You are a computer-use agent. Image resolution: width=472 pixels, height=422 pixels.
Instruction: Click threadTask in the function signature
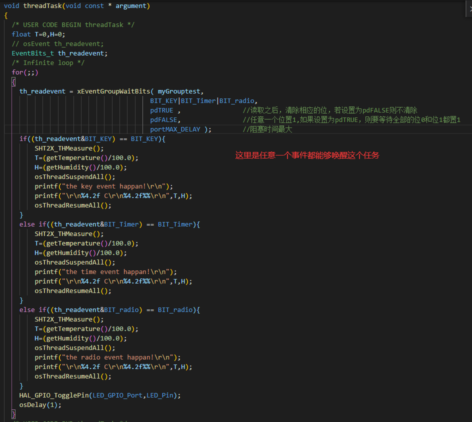pos(42,5)
